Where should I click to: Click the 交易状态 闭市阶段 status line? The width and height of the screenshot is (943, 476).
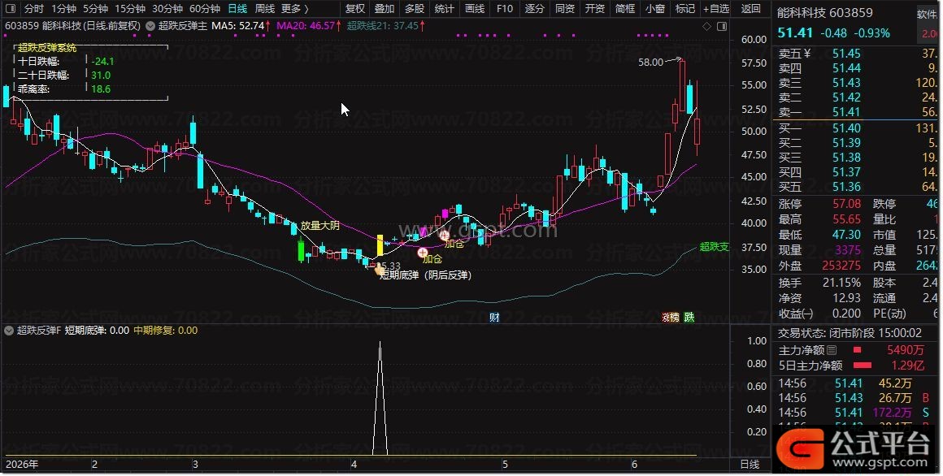coord(850,332)
